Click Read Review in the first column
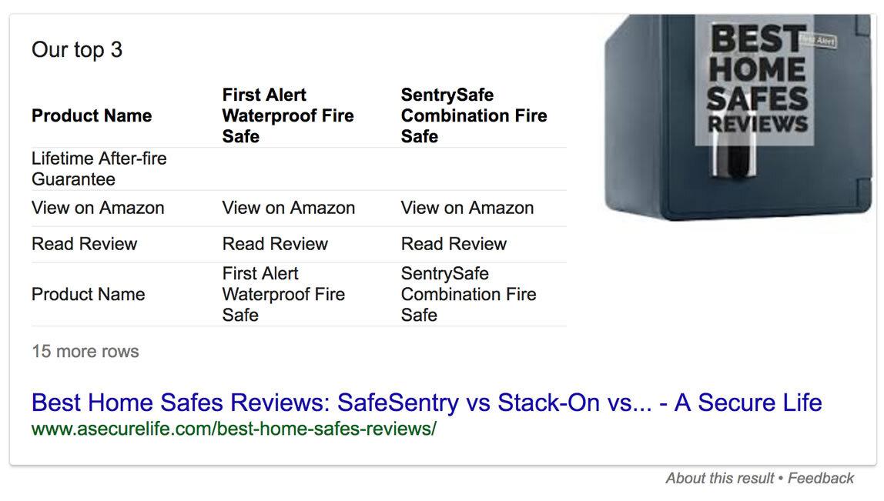The width and height of the screenshot is (884, 501). (x=85, y=245)
